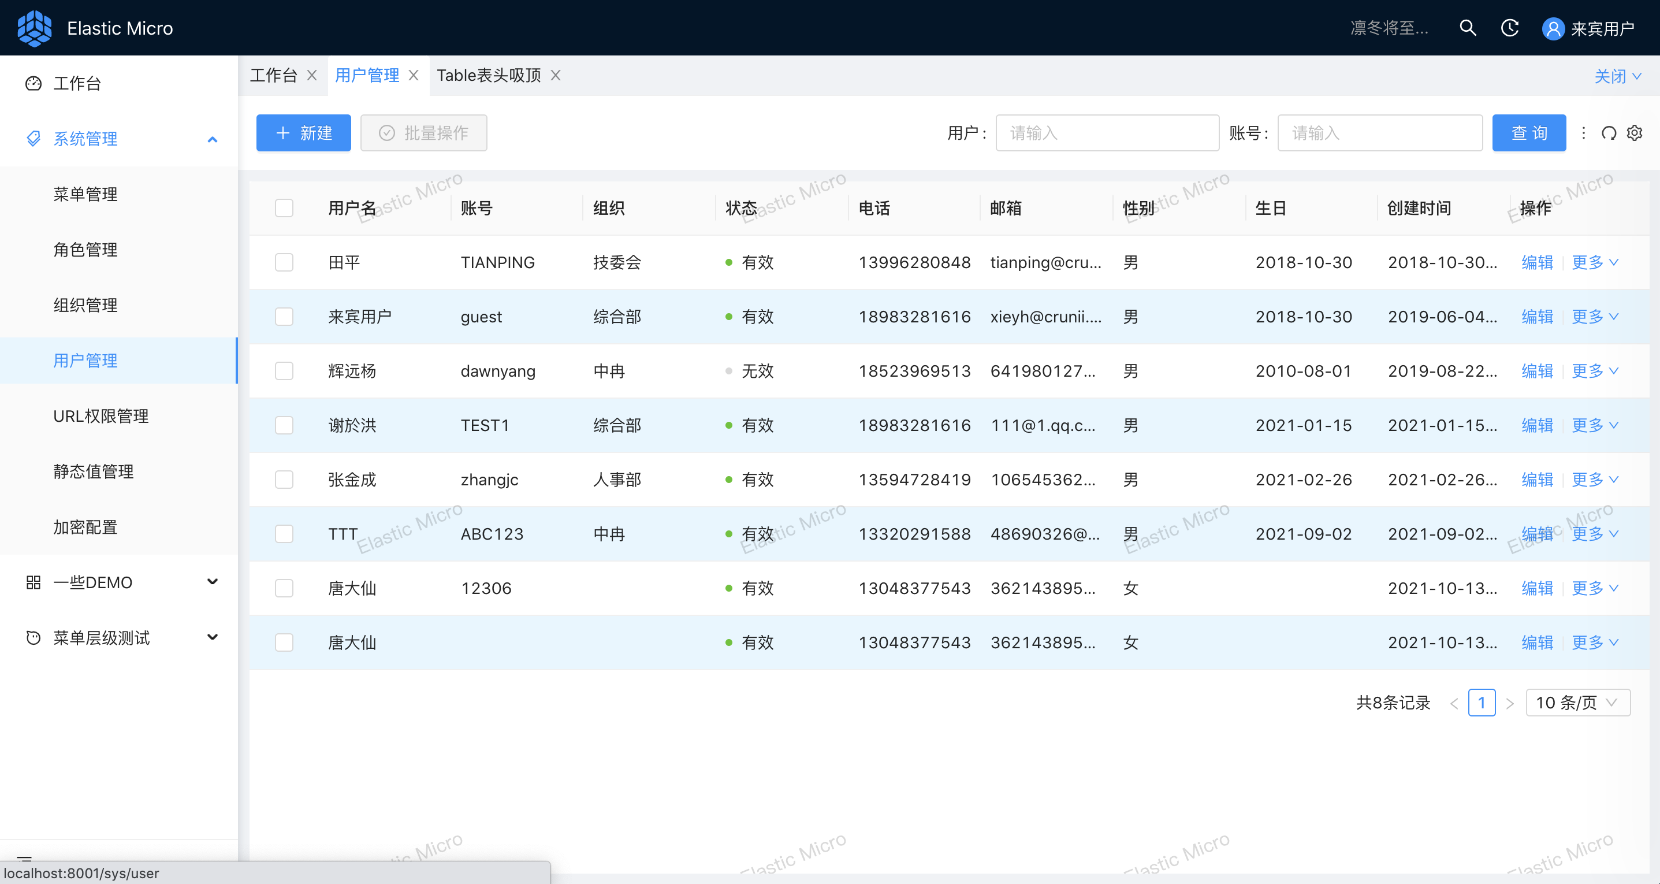This screenshot has height=884, width=1660.
Task: Click the 新建 button
Action: point(303,133)
